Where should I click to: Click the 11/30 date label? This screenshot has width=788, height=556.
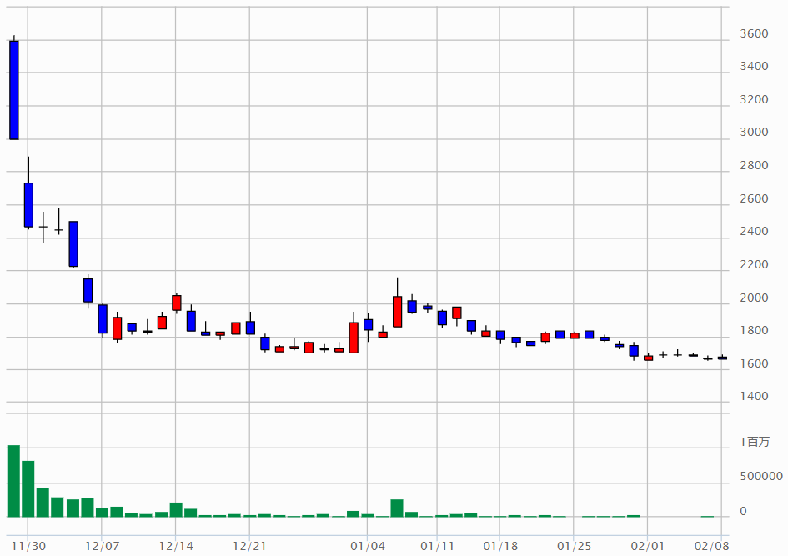pyautogui.click(x=28, y=546)
